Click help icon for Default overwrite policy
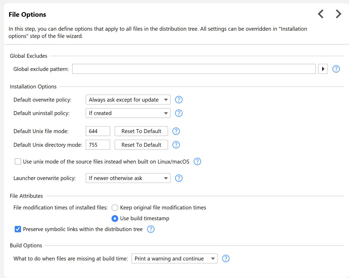Image resolution: width=349 pixels, height=278 pixels. (179, 100)
